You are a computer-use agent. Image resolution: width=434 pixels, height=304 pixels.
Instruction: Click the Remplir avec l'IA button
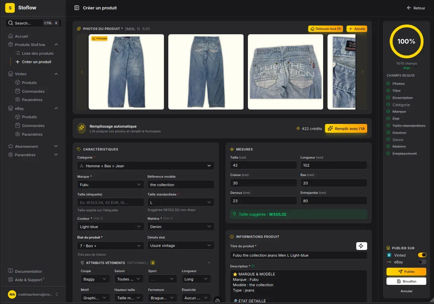346,128
